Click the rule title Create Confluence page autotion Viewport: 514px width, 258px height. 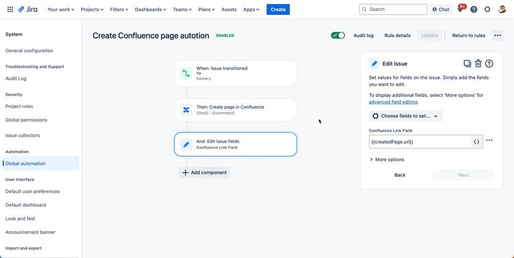coord(151,35)
